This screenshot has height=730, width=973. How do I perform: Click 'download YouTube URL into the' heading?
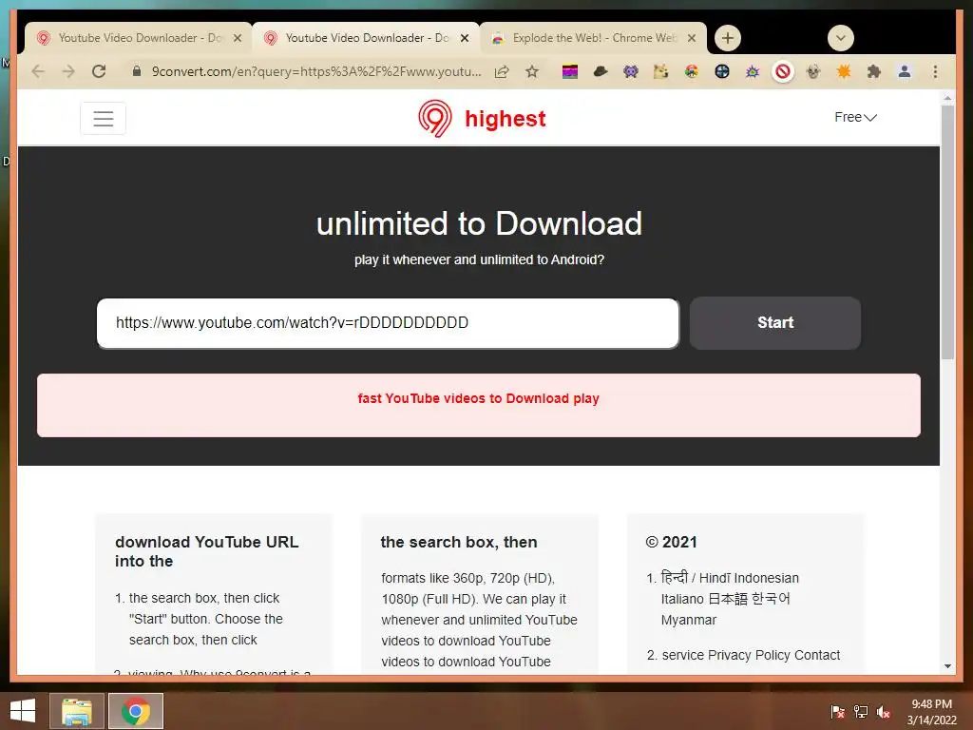[206, 551]
